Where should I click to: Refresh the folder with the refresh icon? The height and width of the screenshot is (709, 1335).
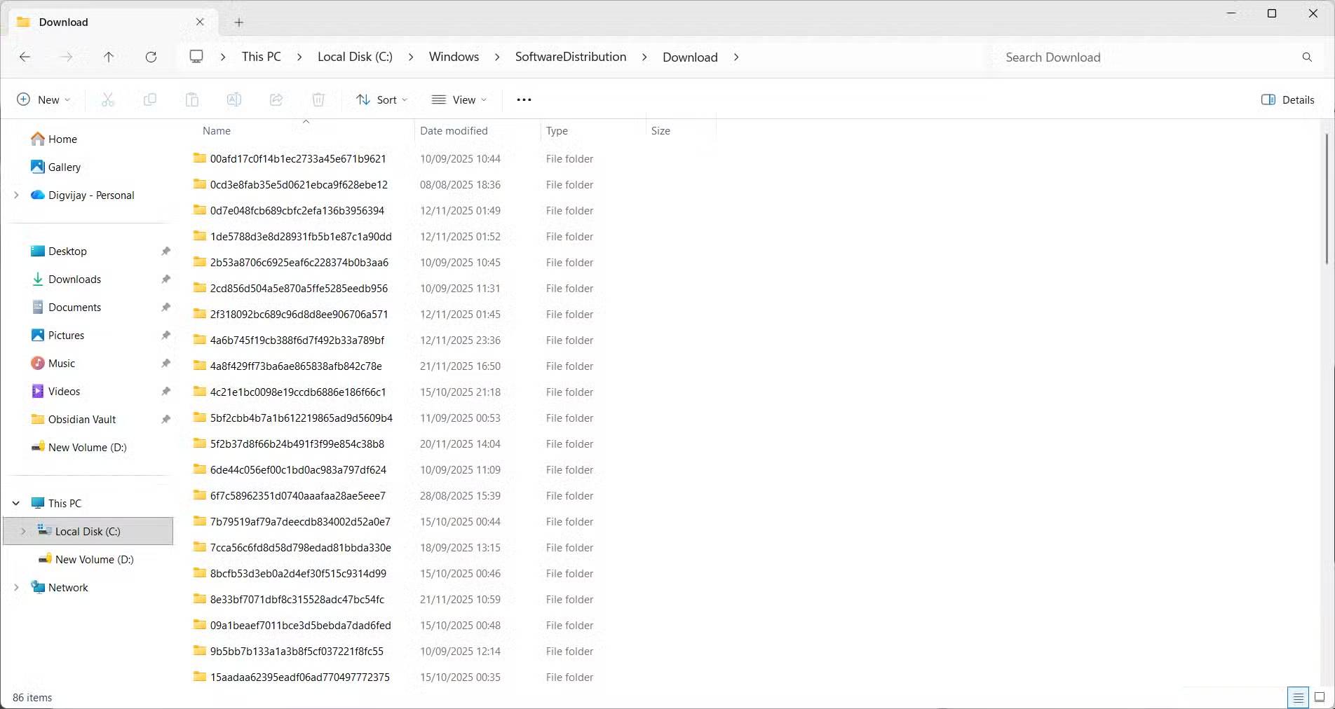pos(151,57)
